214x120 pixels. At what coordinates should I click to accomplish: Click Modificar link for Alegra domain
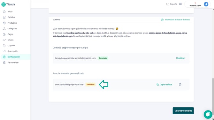tap(180, 58)
